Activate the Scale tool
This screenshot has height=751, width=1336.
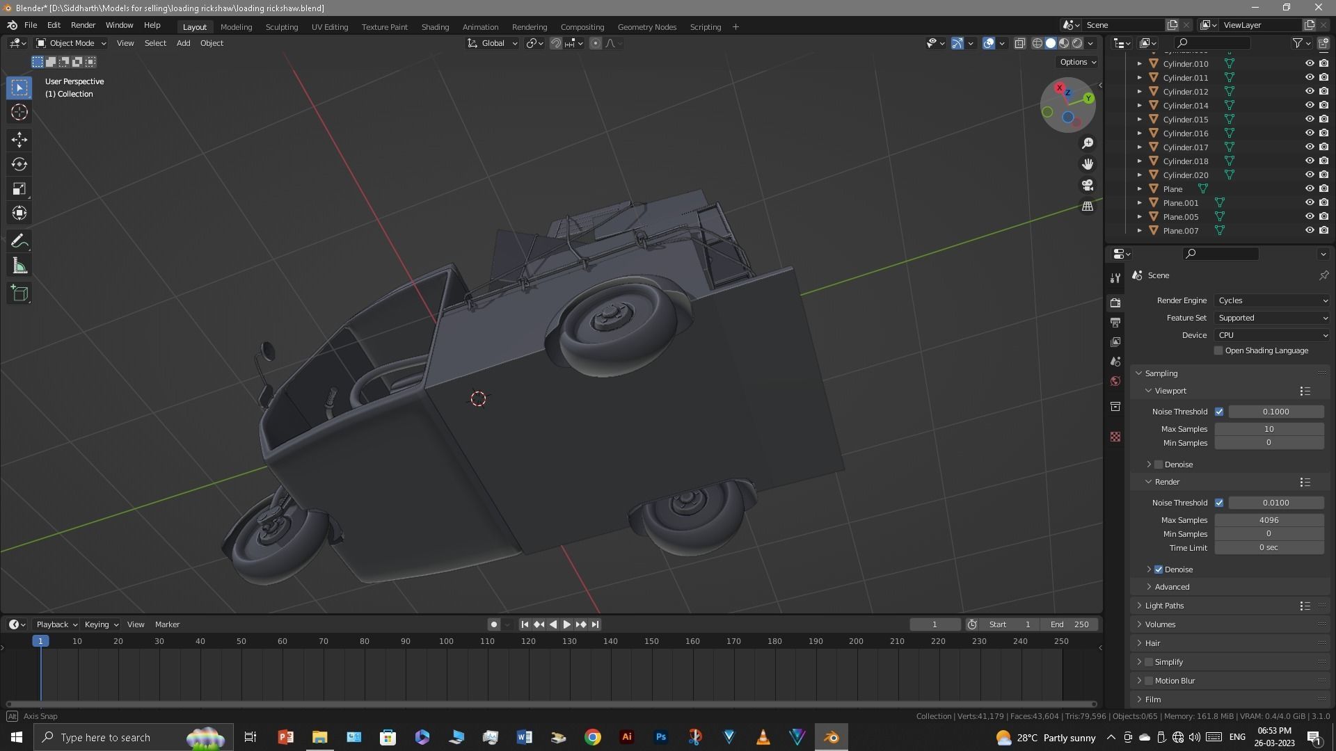(x=19, y=188)
